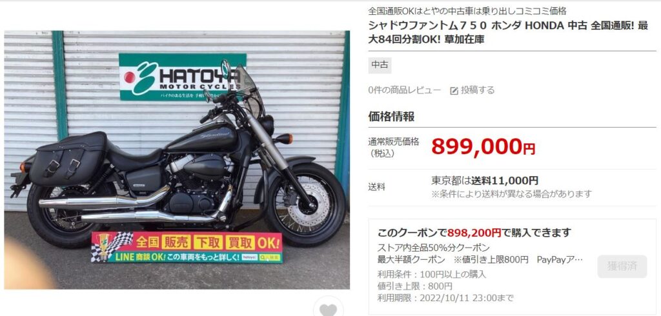
Task: Click the 獲得済 coupon button
Action: coord(622,266)
